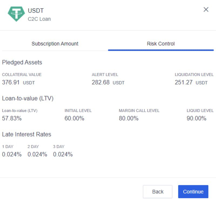Switch to the Subscription Amount tab
216x204 pixels.
coord(55,44)
